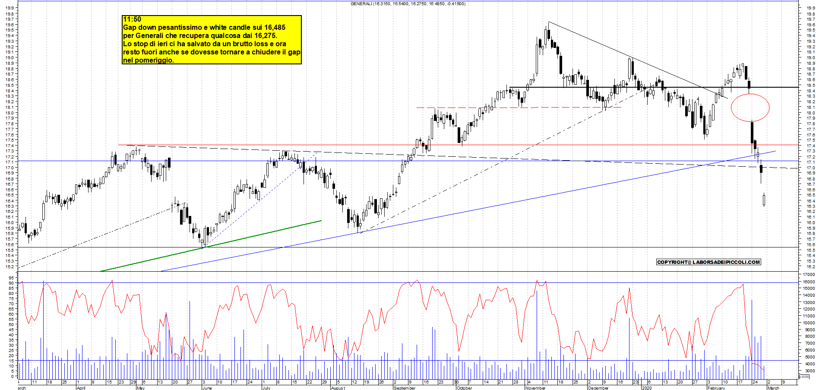Image resolution: width=816 pixels, height=390 pixels.
Task: Click the 16000 volume scale value
Action: coord(809,282)
